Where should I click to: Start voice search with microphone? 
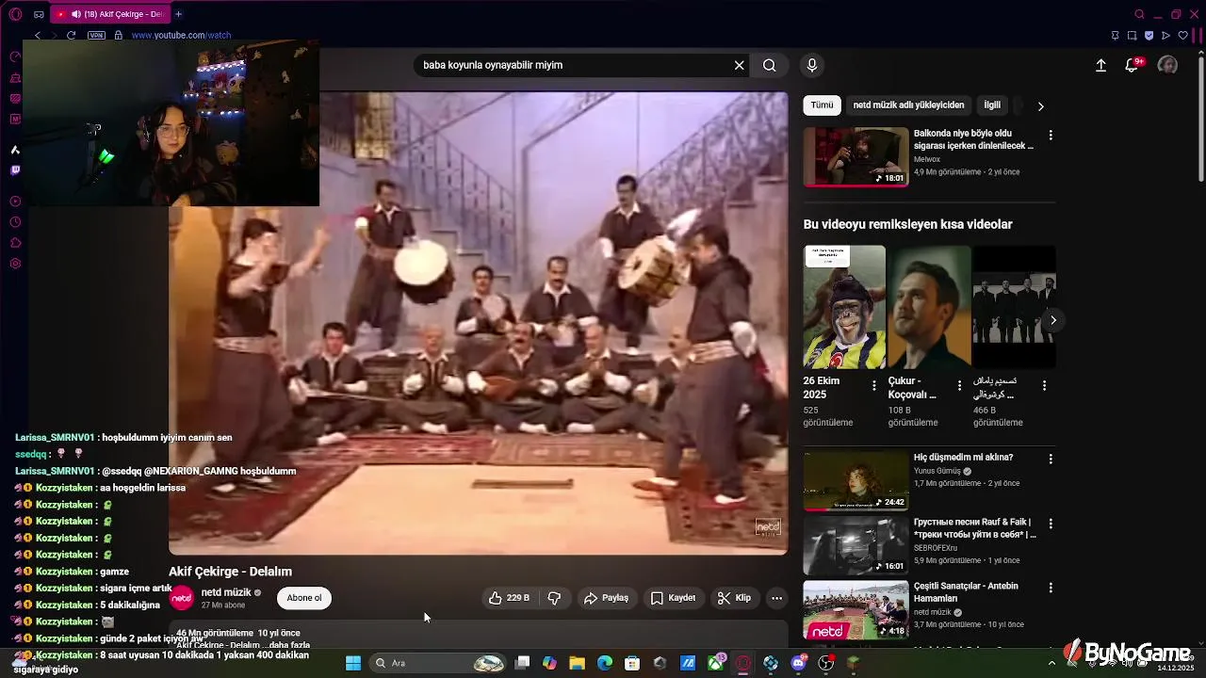tap(811, 65)
